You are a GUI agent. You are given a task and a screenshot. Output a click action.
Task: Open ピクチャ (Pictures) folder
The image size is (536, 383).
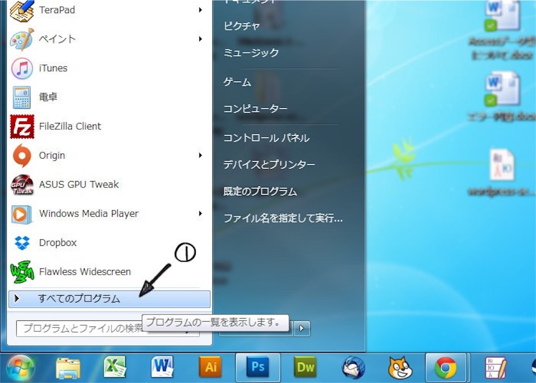pyautogui.click(x=242, y=26)
